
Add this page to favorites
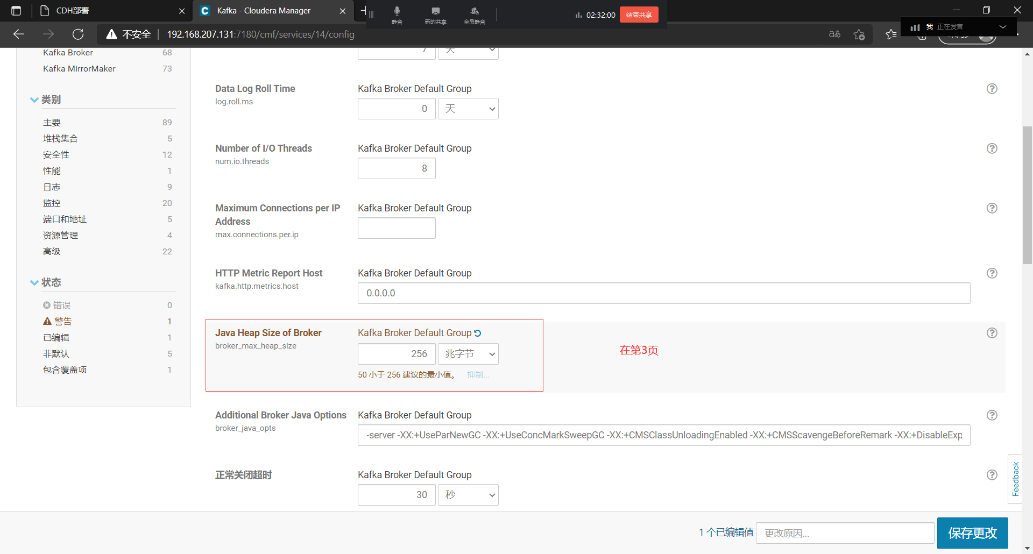(x=859, y=34)
